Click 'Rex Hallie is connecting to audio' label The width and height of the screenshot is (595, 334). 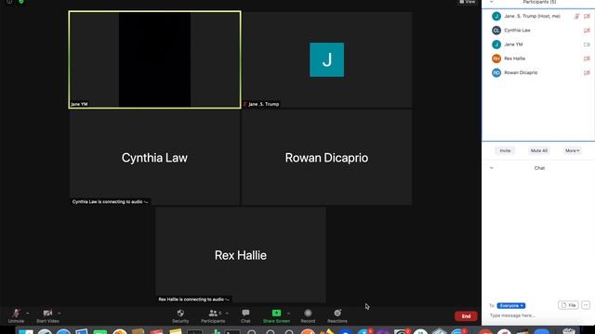pyautogui.click(x=194, y=299)
